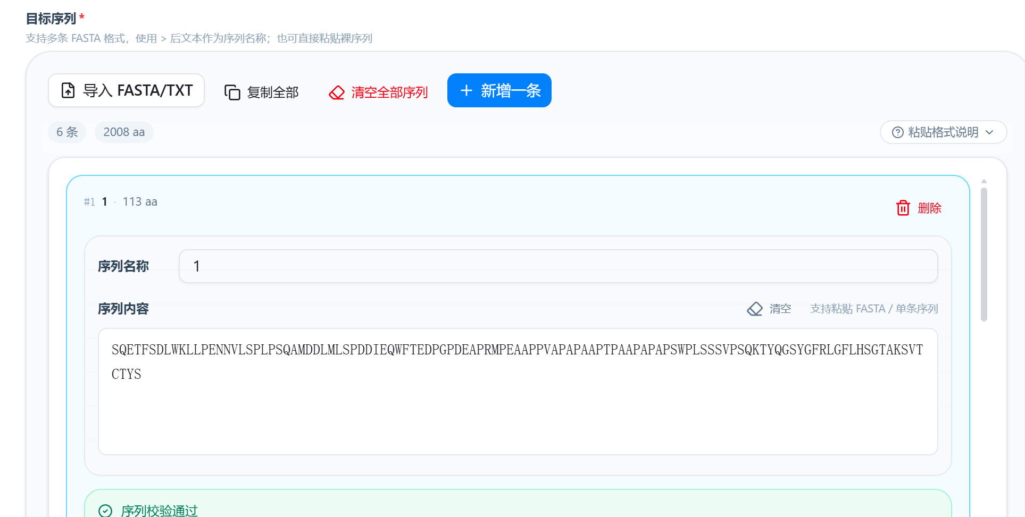Image resolution: width=1025 pixels, height=517 pixels.
Task: Click the red trash icon for sequence #1
Action: 903,208
